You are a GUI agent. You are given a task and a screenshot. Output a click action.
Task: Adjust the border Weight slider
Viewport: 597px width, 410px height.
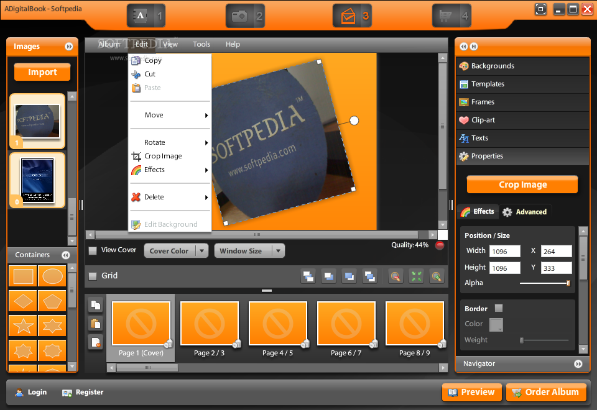pos(522,340)
